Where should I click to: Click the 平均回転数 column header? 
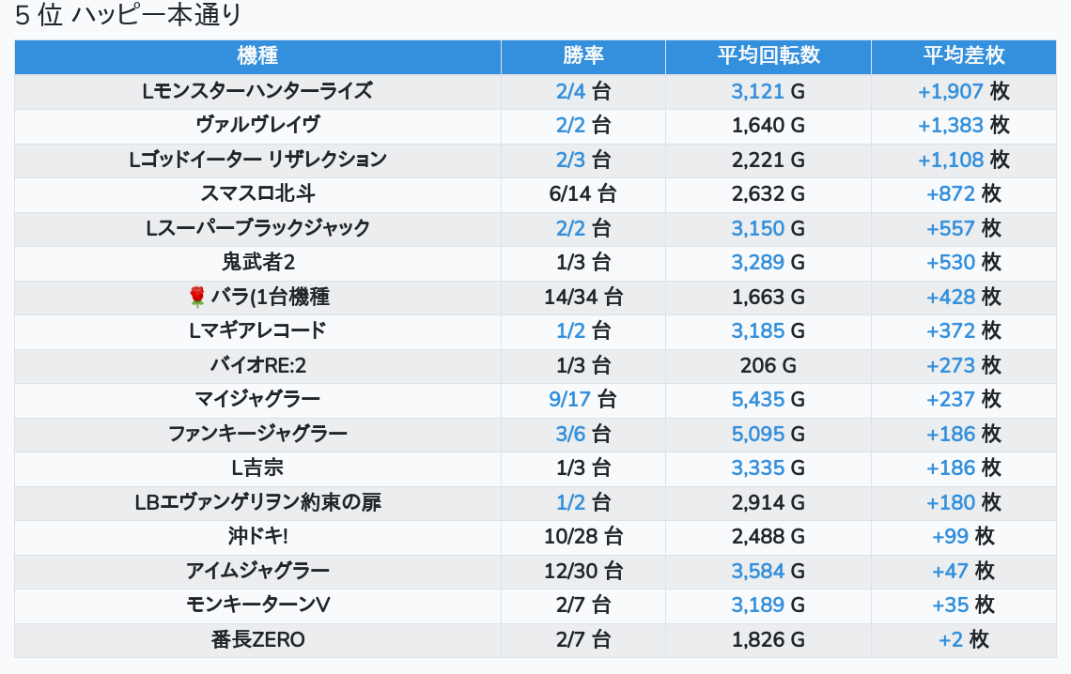[768, 55]
